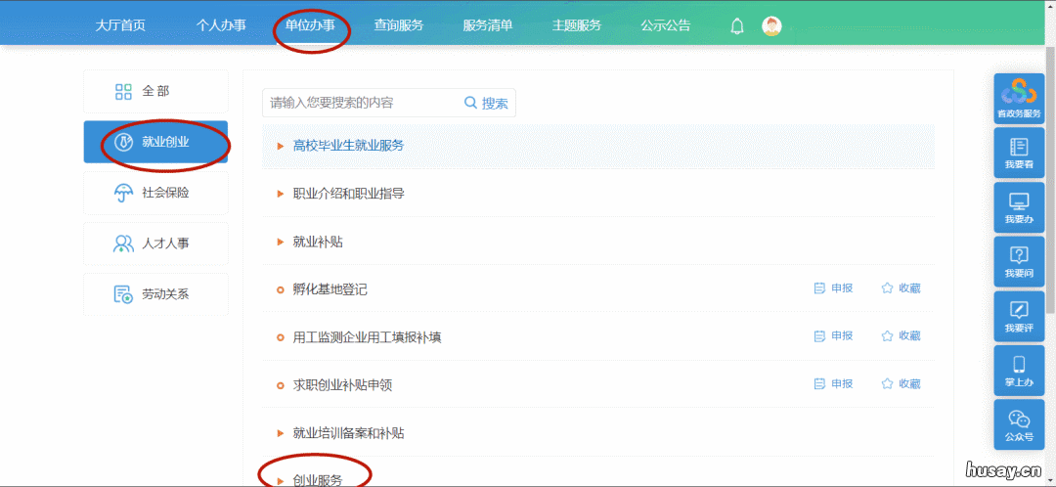Open the 我要看 floating button

(1019, 154)
